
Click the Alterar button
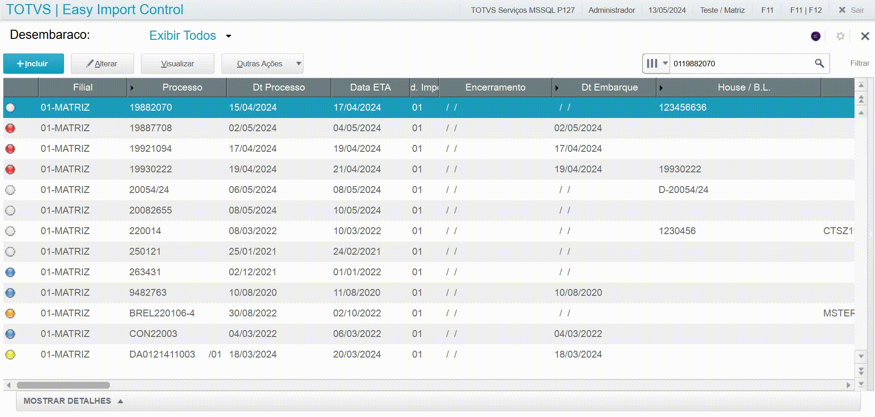pos(103,64)
